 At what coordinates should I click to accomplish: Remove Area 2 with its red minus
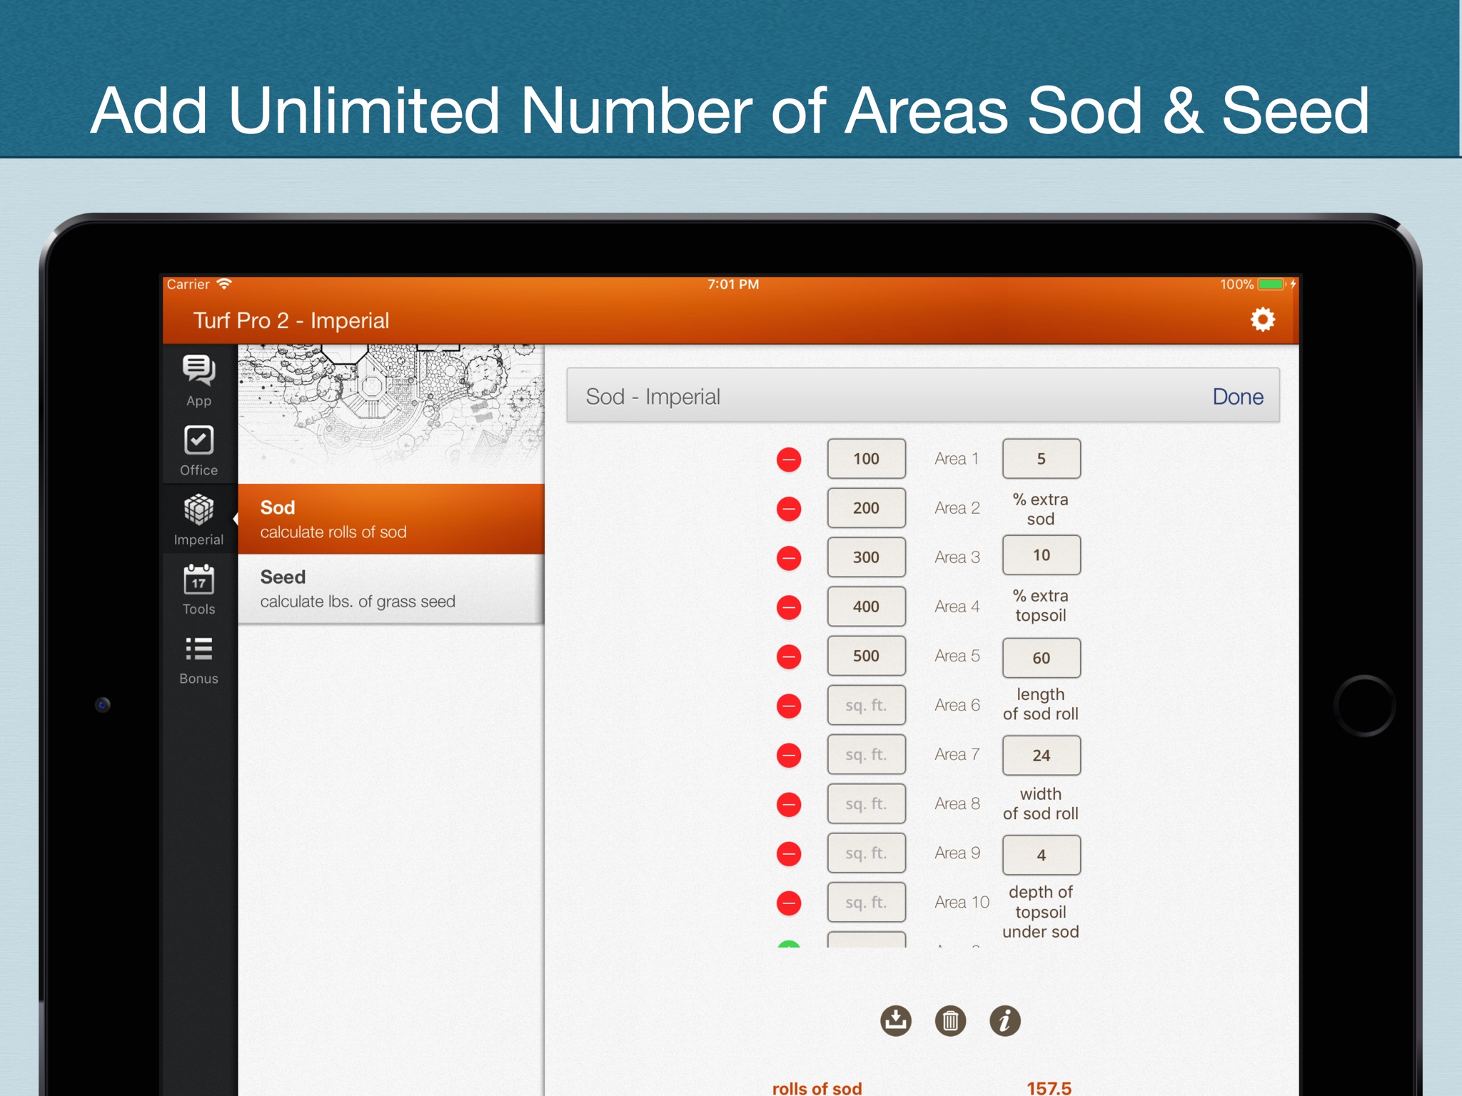click(789, 509)
